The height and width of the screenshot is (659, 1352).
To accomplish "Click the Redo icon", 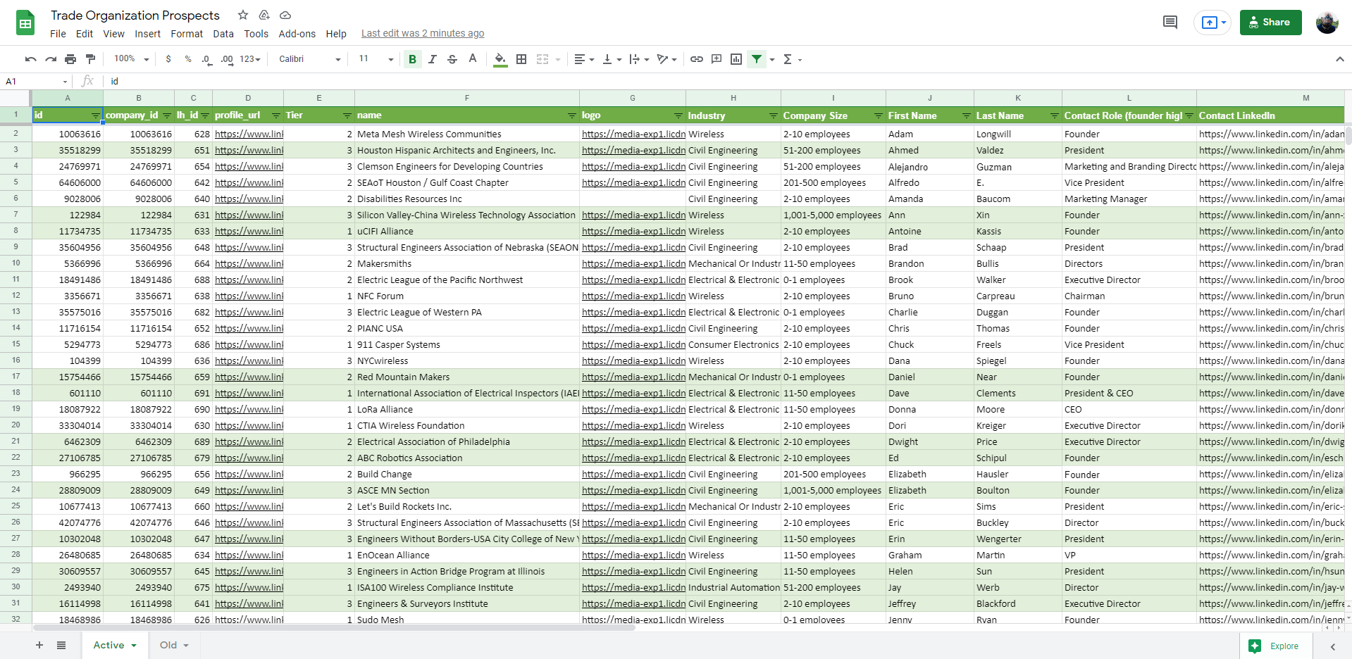I will pos(51,59).
